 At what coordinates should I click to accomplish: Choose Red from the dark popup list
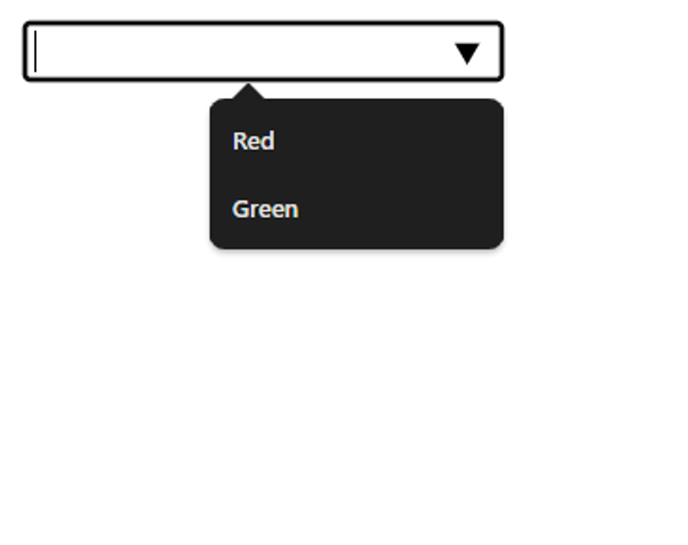click(x=356, y=140)
